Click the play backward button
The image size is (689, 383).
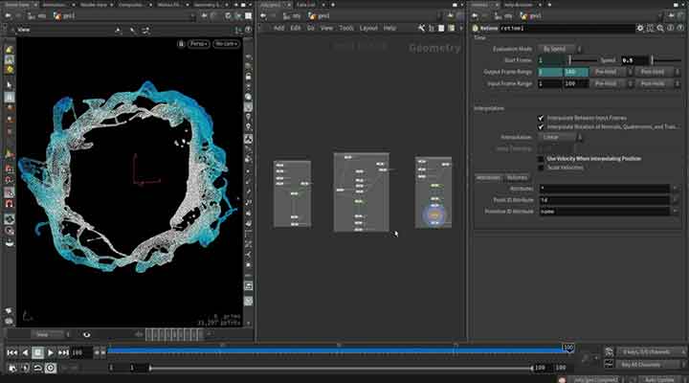pos(25,352)
